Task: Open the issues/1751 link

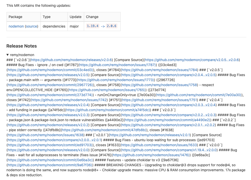Action: point(160,100)
